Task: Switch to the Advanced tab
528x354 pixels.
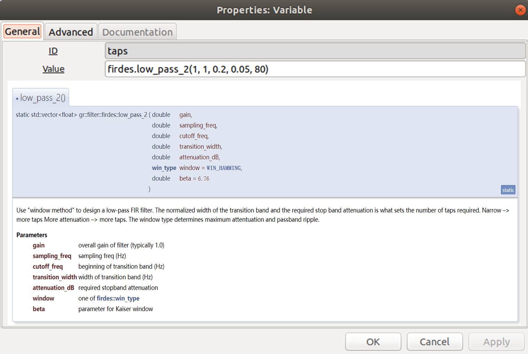Action: pyautogui.click(x=71, y=32)
